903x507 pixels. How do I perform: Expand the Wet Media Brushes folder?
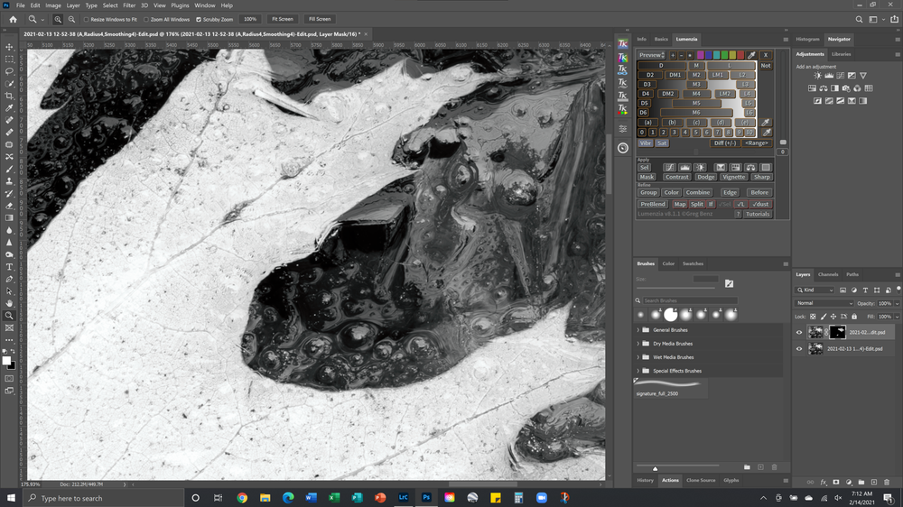(x=638, y=357)
